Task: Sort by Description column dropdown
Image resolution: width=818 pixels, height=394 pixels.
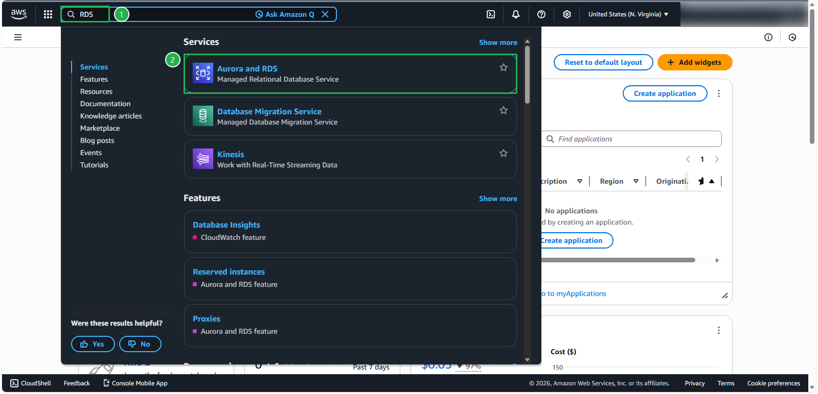Action: 580,181
